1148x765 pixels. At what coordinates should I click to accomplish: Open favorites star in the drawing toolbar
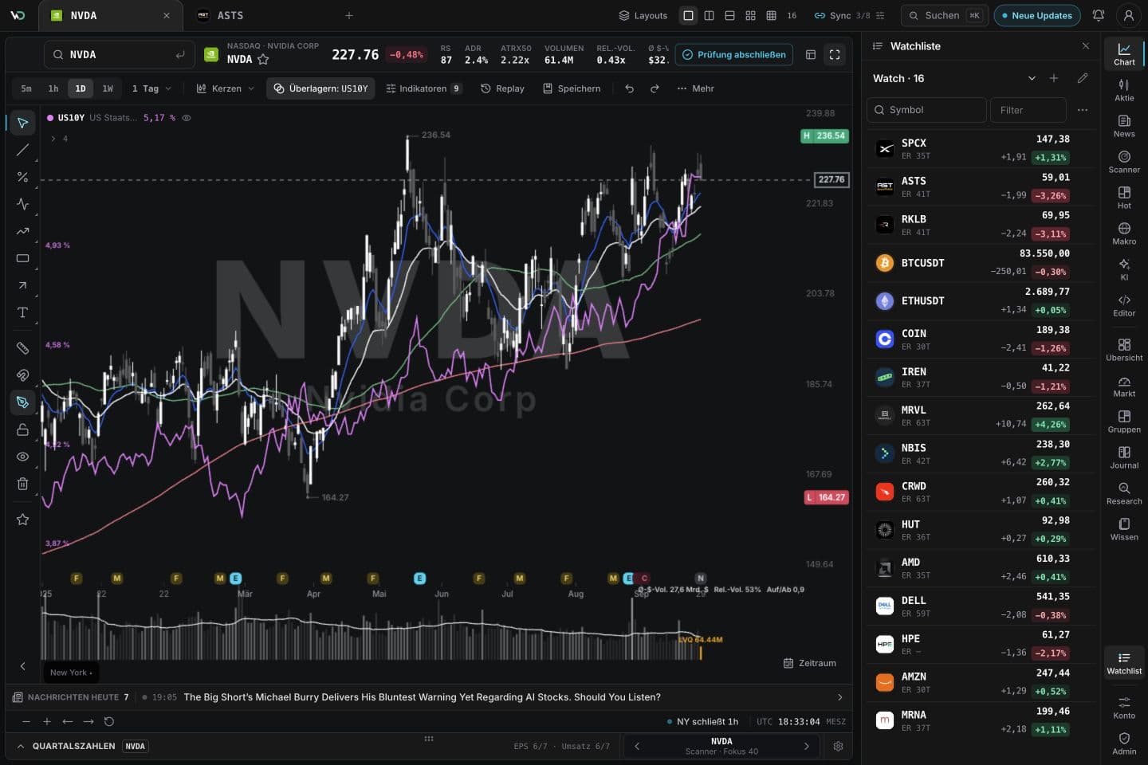[22, 520]
